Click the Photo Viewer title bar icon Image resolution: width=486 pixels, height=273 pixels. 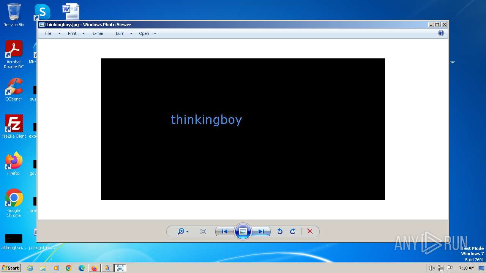(42, 25)
